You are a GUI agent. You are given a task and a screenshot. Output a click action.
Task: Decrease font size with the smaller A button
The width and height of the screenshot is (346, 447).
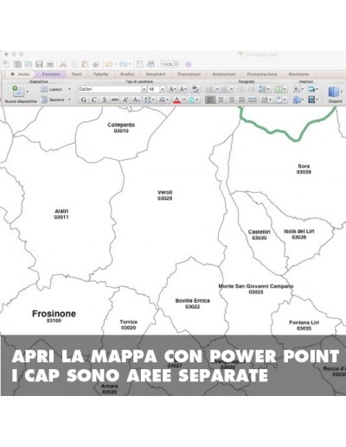[183, 89]
